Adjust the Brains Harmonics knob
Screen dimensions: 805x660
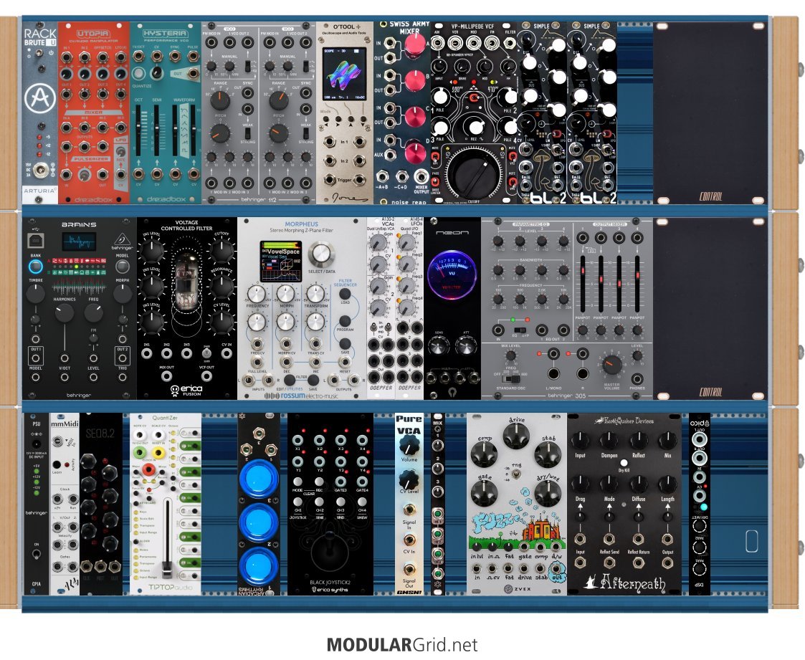point(65,312)
